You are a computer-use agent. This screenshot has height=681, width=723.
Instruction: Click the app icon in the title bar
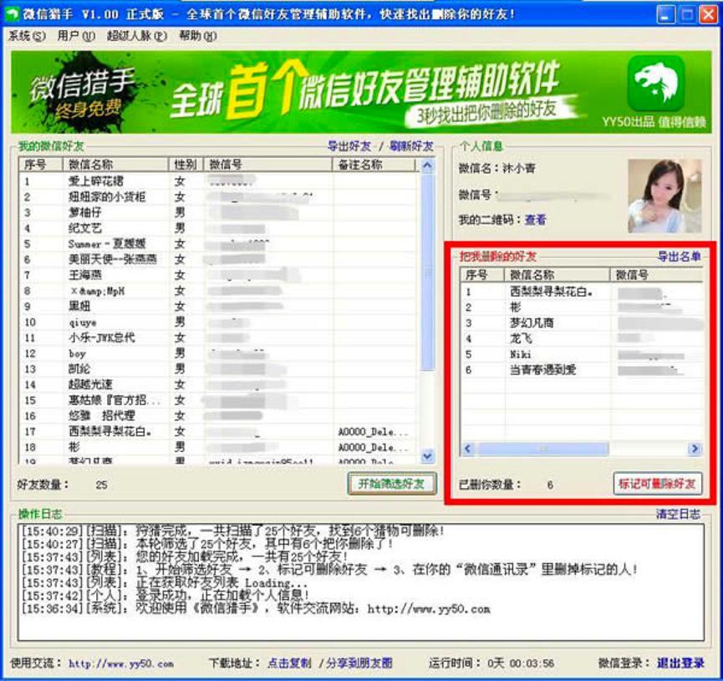click(x=11, y=14)
